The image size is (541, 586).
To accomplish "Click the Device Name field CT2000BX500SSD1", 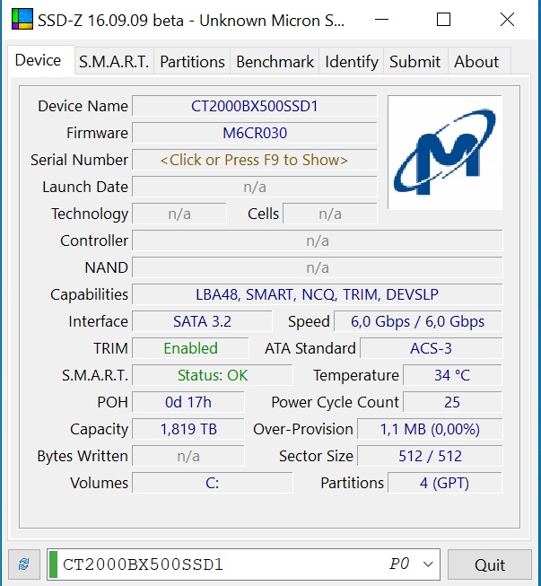I will pyautogui.click(x=254, y=106).
